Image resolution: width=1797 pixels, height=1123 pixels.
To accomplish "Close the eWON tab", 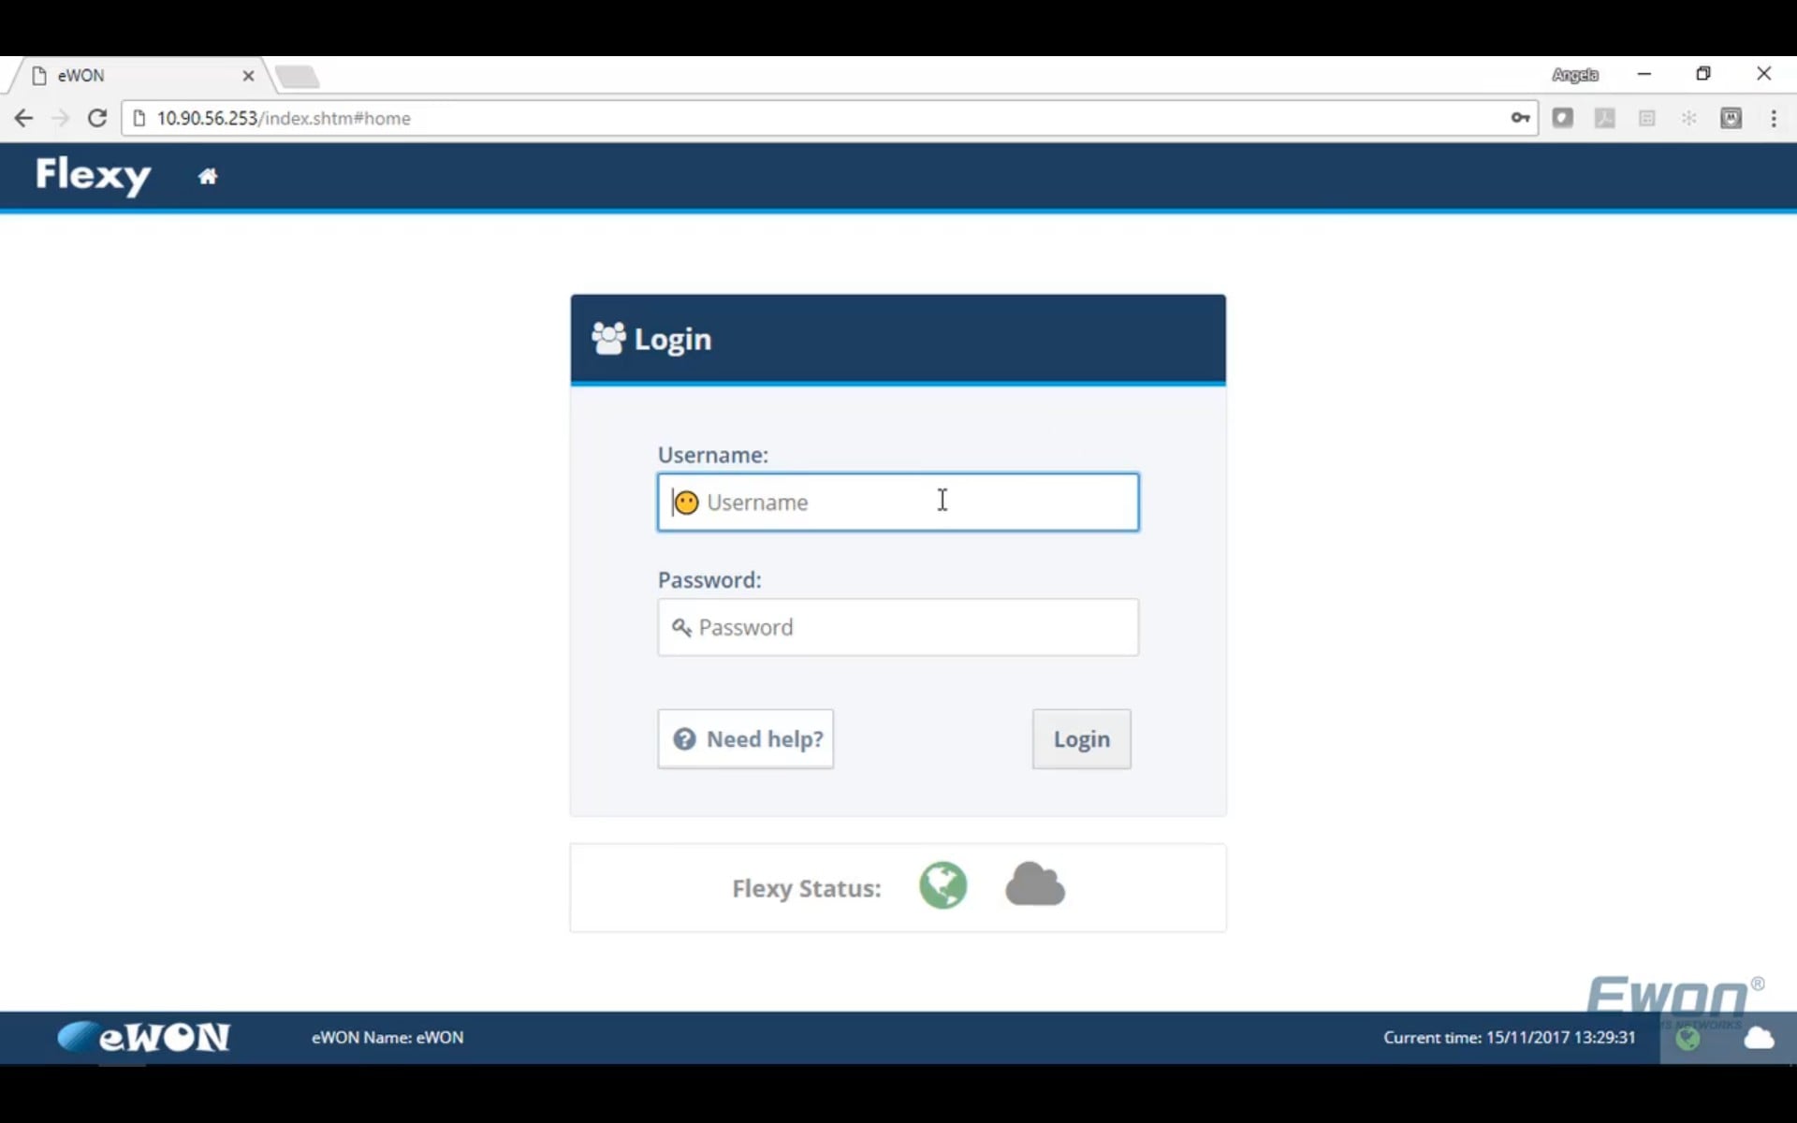I will point(248,76).
